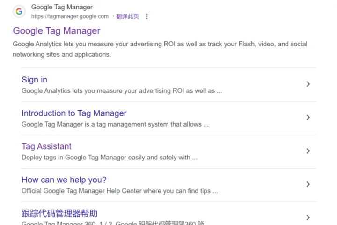The width and height of the screenshot is (337, 225).
Task: Open the How can we help you? link
Action: (64, 180)
